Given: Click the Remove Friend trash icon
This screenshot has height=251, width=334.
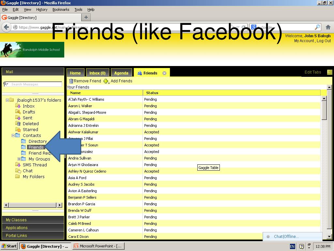Looking at the screenshot, I should pos(71,81).
